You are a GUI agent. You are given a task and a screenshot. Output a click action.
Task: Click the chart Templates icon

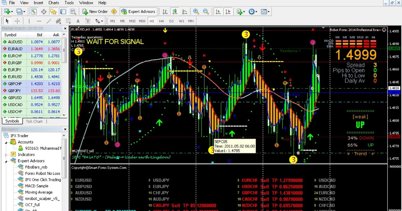click(x=264, y=12)
